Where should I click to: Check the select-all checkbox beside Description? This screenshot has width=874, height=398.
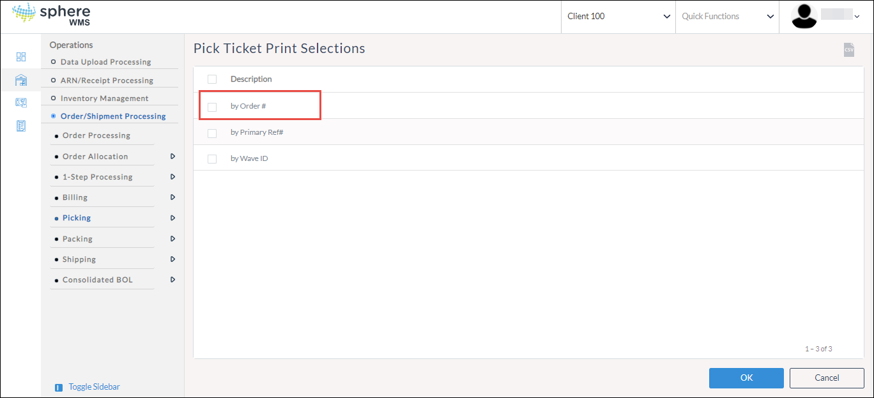pos(212,79)
